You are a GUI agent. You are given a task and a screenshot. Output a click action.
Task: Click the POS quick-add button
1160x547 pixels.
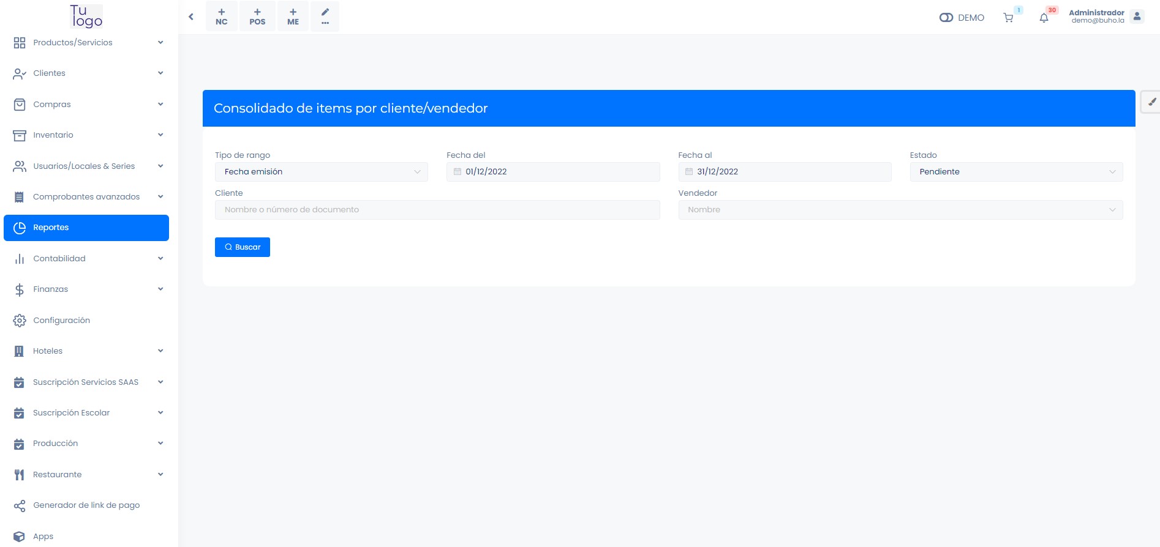(x=257, y=17)
